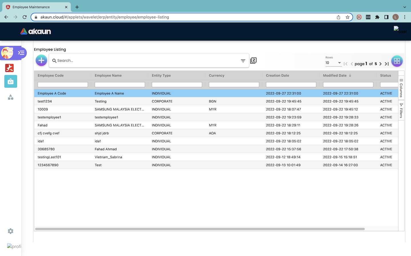The height and width of the screenshot is (256, 411).
Task: Click the shapes icon in sidebar
Action: (x=11, y=97)
